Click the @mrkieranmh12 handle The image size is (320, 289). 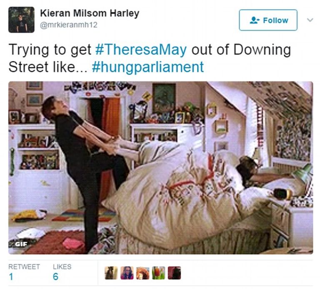coord(69,25)
